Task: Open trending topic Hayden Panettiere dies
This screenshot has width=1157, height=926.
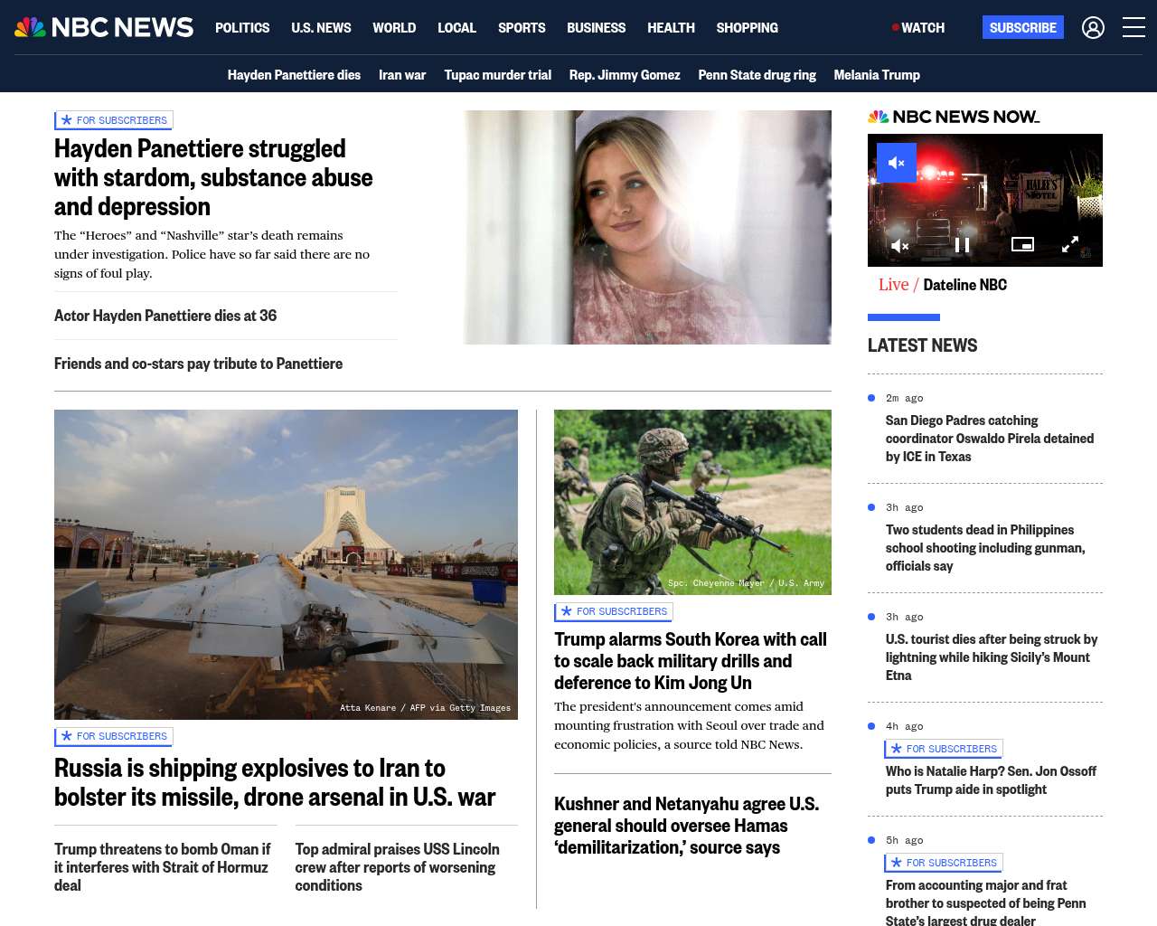Action: pyautogui.click(x=294, y=75)
